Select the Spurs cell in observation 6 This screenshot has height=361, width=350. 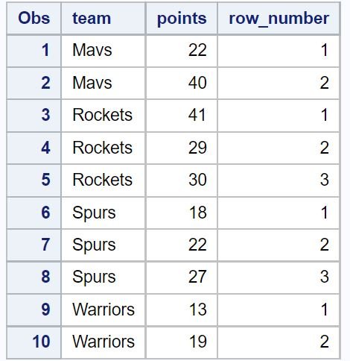coord(104,213)
